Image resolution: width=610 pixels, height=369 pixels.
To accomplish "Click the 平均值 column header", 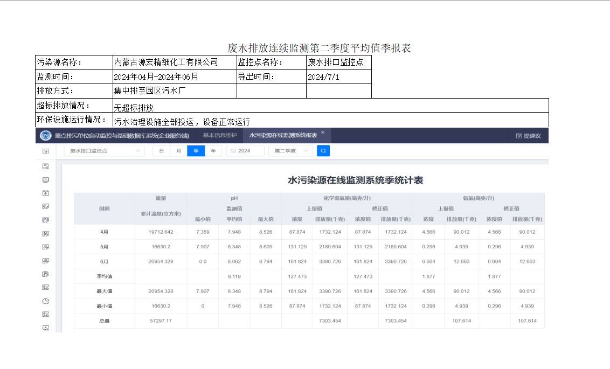I will pos(234,219).
